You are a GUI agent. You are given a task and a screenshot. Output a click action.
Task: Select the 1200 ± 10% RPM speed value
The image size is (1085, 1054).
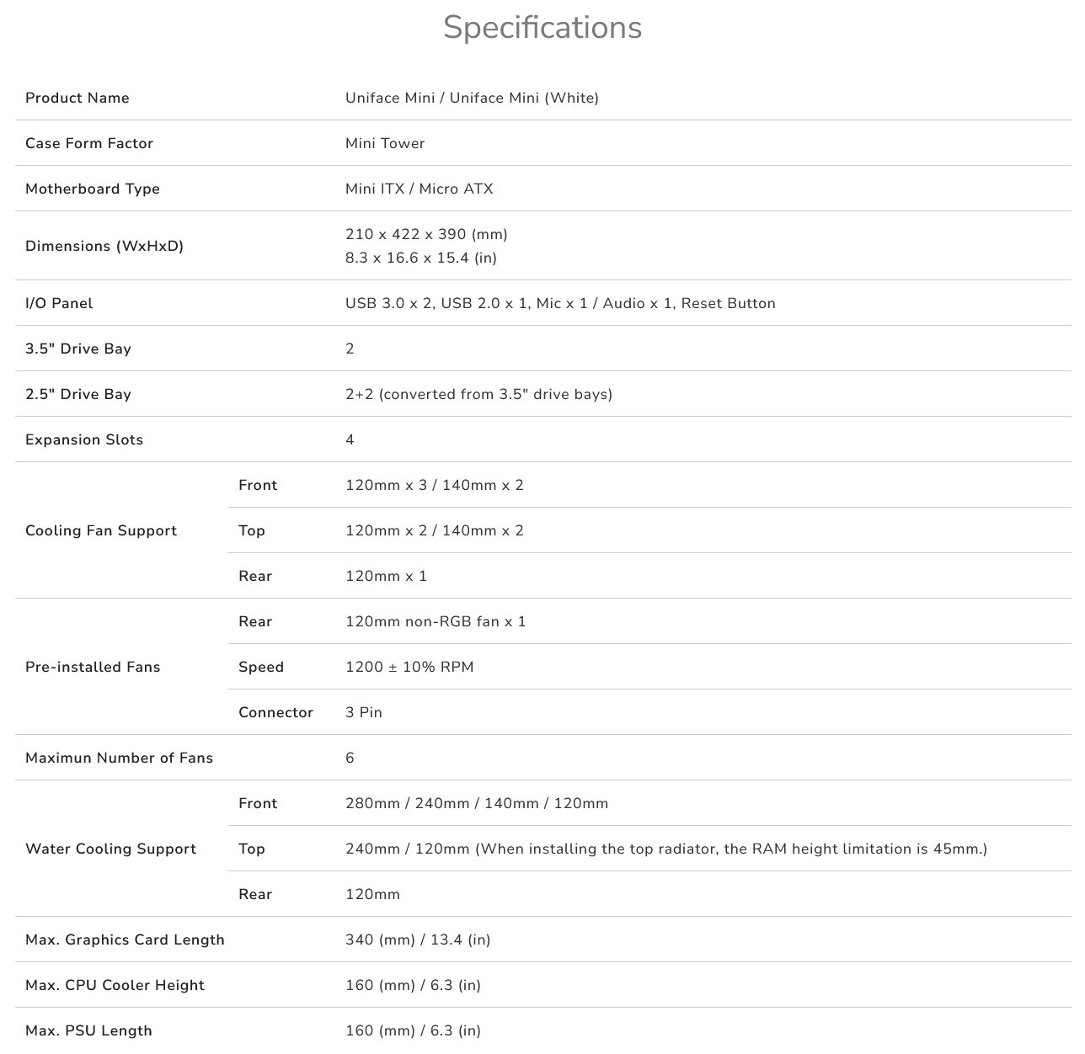409,667
